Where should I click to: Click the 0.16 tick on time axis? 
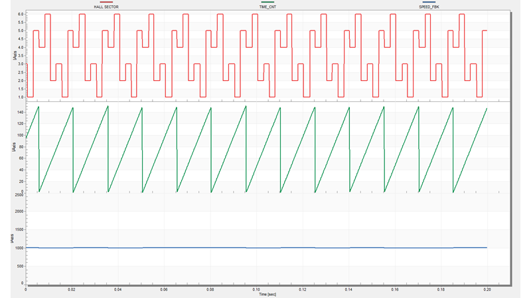pos(395,289)
